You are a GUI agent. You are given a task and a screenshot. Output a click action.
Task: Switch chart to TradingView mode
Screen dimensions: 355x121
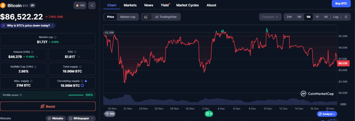[166, 17]
